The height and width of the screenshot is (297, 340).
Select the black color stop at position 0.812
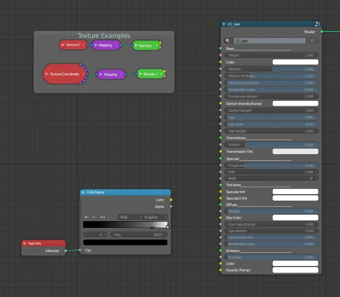pyautogui.click(x=152, y=227)
